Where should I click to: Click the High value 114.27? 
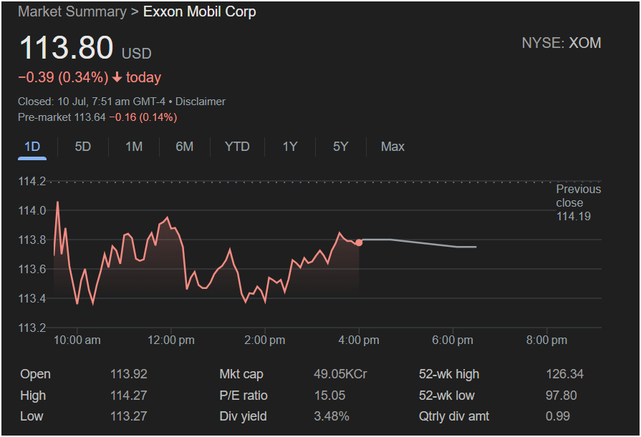129,396
